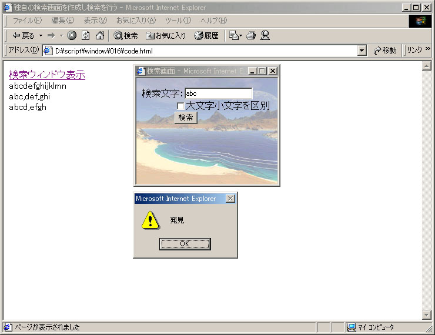Click OK in the 発見 alert dialog
This screenshot has width=435, height=335.
click(x=185, y=244)
